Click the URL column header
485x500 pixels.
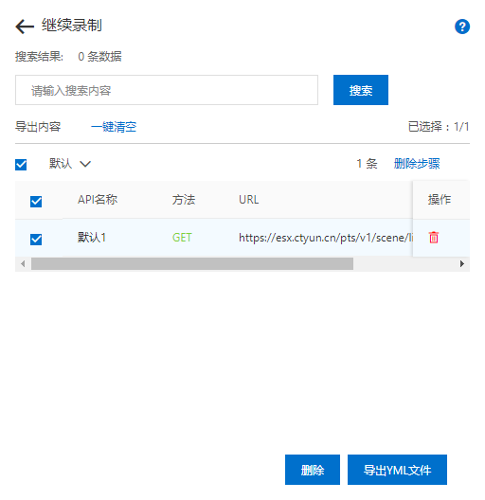pyautogui.click(x=249, y=200)
